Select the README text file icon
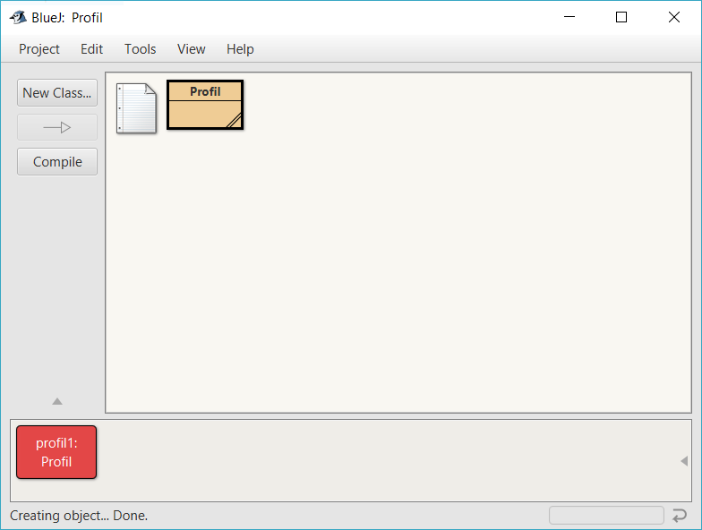This screenshot has height=530, width=702. click(x=136, y=108)
